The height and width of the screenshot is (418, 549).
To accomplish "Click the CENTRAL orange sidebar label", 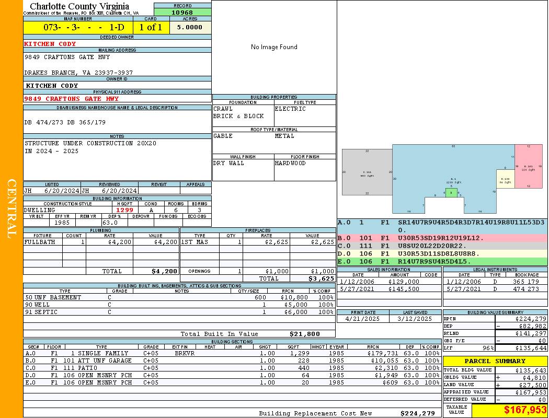I will pos(12,208).
